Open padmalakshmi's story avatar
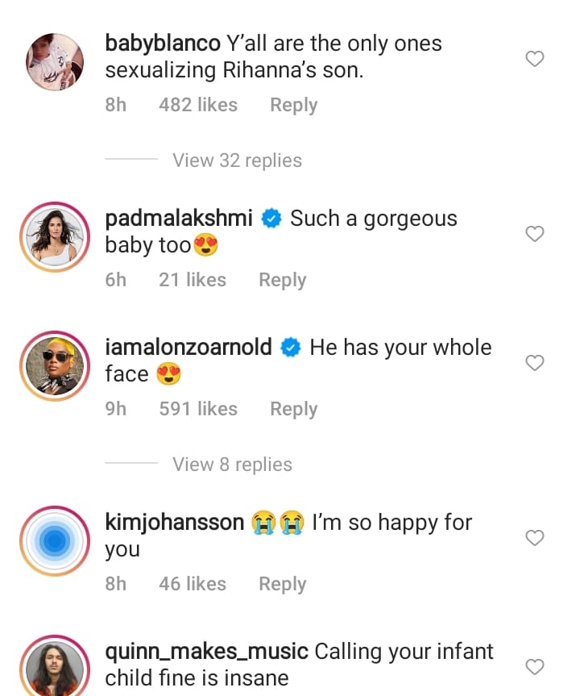 coord(56,238)
